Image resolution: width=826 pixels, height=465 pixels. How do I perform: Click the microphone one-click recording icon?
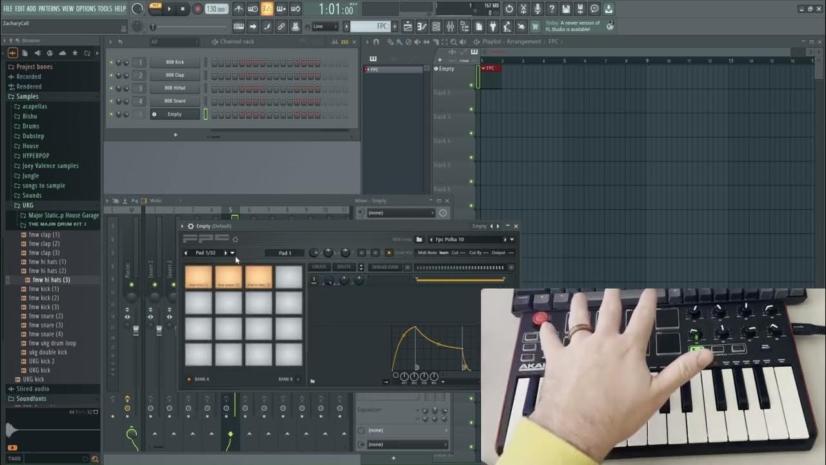[538, 9]
